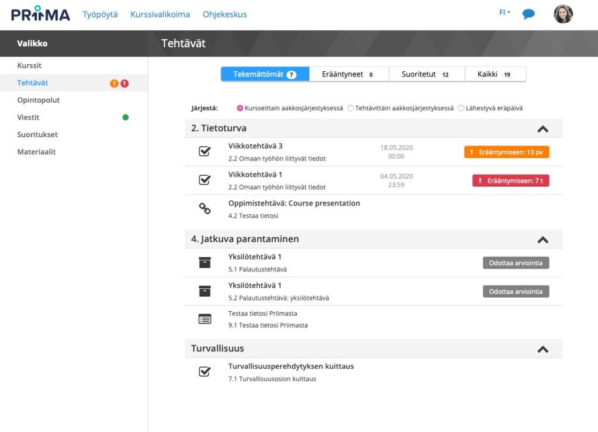Click the link icon for Oppimistehtävä
The width and height of the screenshot is (598, 432).
click(205, 209)
